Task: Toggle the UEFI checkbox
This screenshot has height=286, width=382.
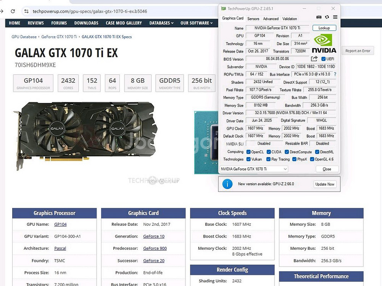Action: click(323, 59)
